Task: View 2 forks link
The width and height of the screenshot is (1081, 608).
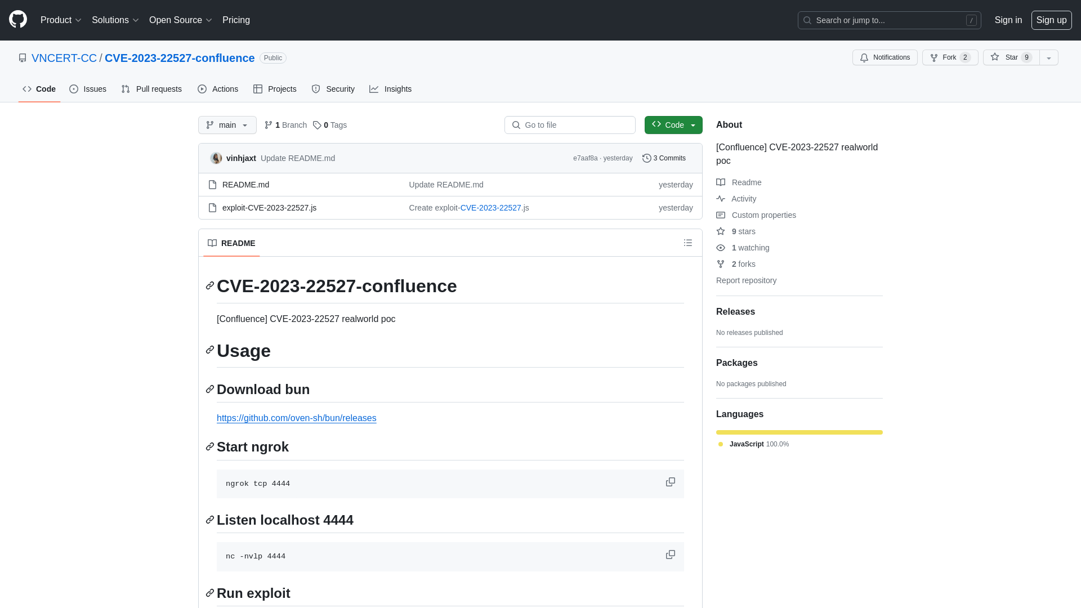Action: click(x=736, y=264)
